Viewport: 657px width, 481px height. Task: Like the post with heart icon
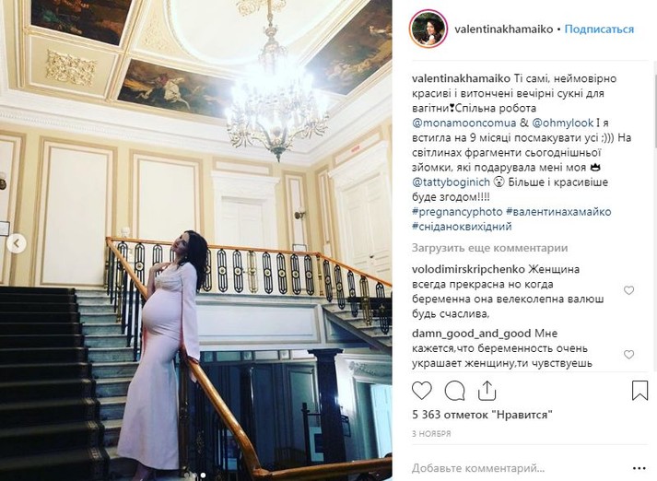tap(421, 391)
